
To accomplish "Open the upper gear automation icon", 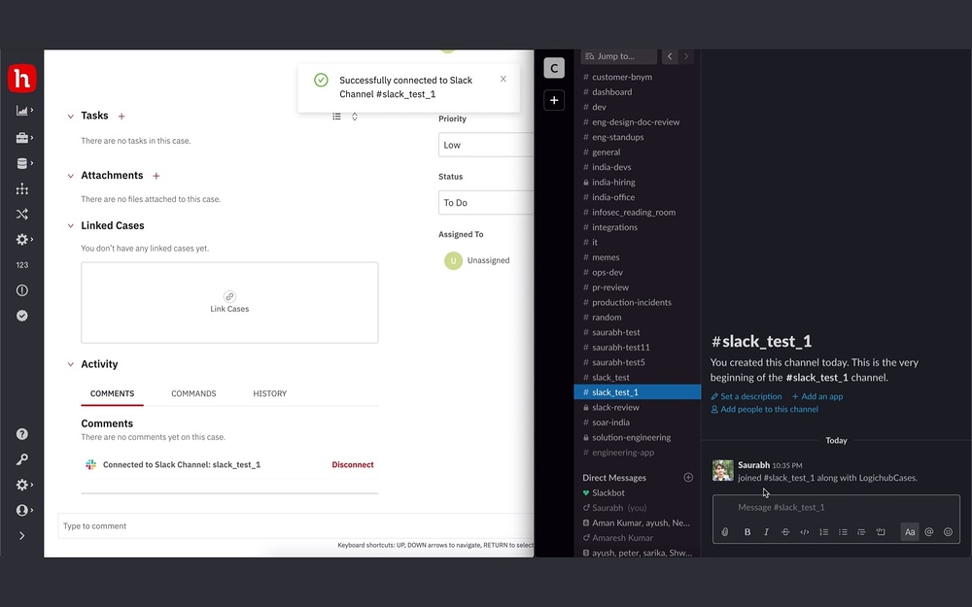I will pos(22,240).
